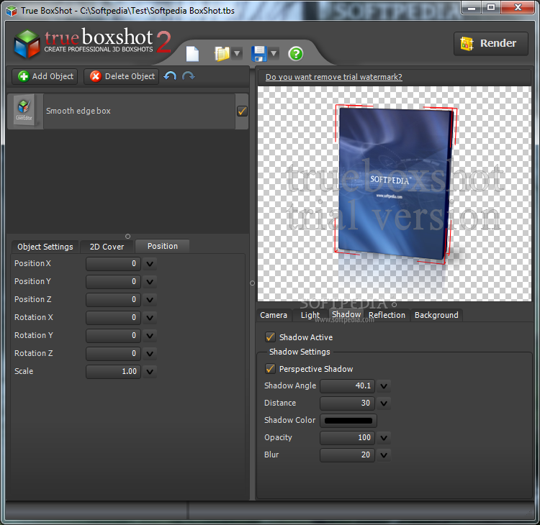Image resolution: width=540 pixels, height=525 pixels.
Task: Click the Distance value field
Action: (x=347, y=403)
